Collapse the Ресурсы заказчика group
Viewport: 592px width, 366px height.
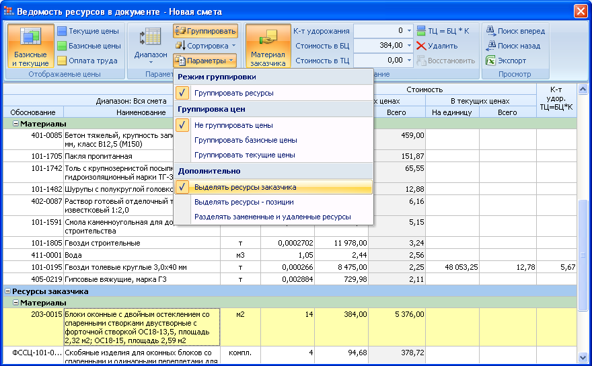[x=7, y=291]
